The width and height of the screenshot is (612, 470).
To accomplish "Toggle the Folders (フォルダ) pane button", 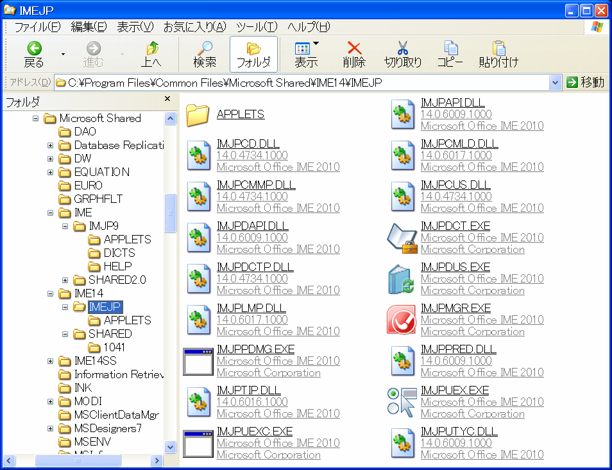I will click(x=253, y=55).
